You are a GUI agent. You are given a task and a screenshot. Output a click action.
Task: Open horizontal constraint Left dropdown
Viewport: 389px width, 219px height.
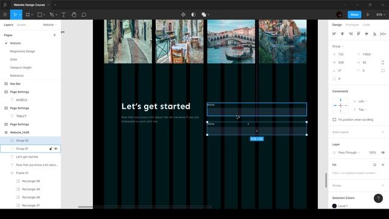[x=363, y=102]
